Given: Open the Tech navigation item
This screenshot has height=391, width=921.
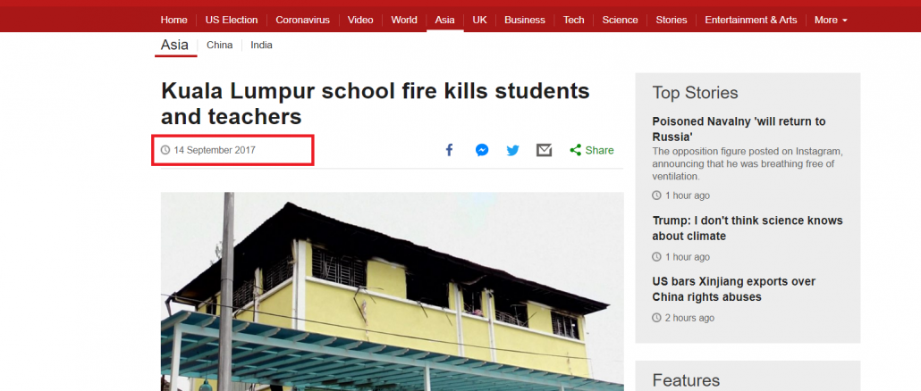Looking at the screenshot, I should point(574,20).
